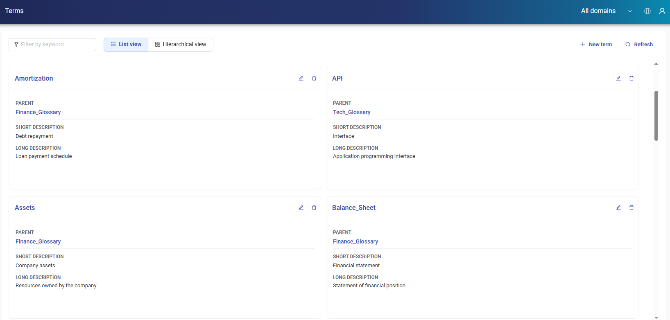This screenshot has width=670, height=320.
Task: Open the language globe menu
Action: pos(647,11)
